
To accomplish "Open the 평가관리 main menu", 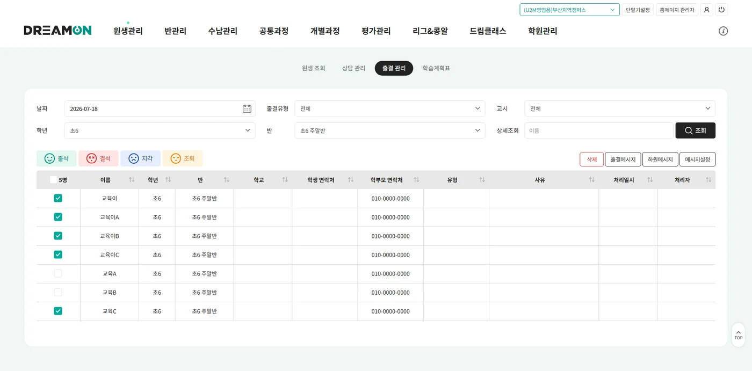I will 376,31.
